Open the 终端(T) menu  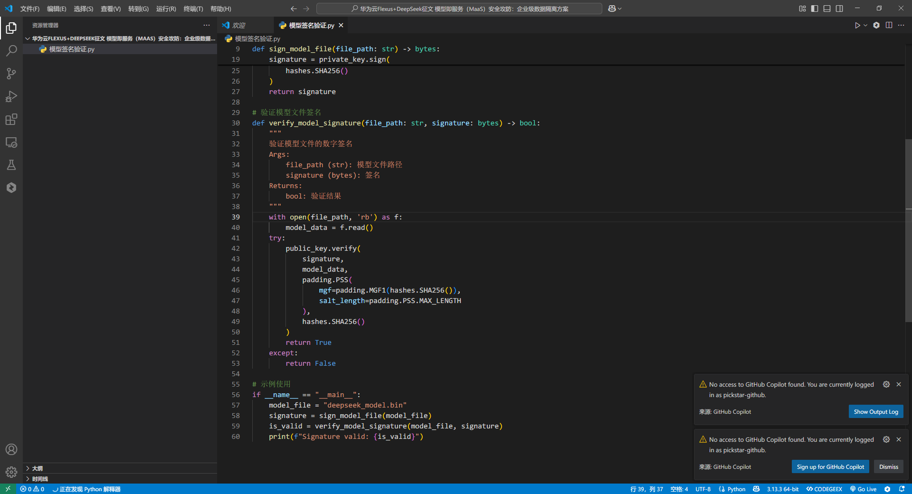coord(193,9)
